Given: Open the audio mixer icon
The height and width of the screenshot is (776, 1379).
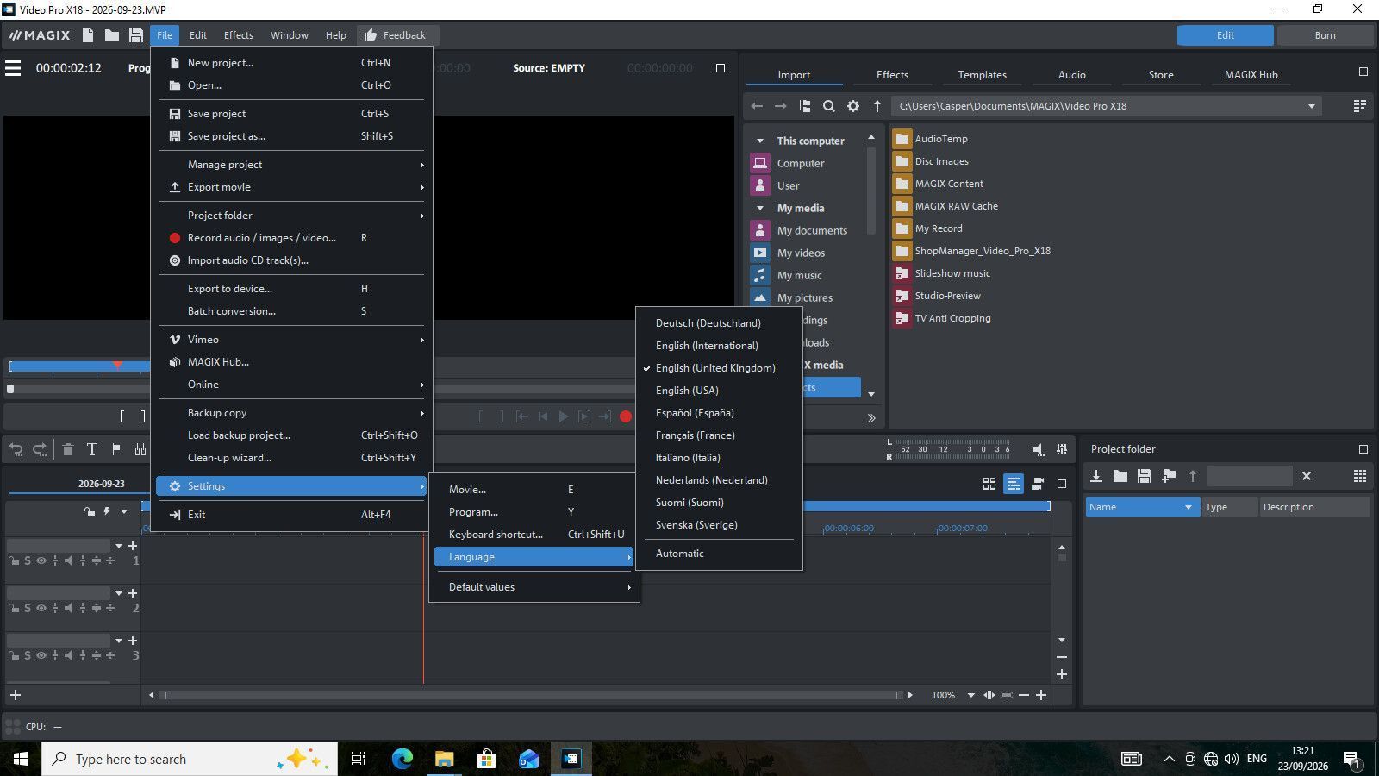Looking at the screenshot, I should tap(1062, 449).
